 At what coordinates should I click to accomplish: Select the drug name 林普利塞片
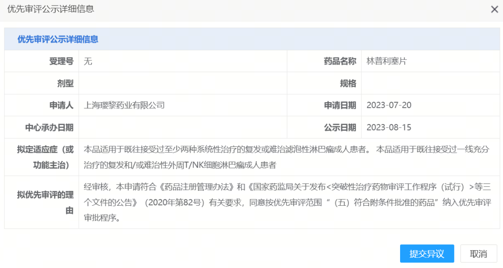click(387, 61)
